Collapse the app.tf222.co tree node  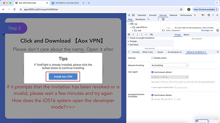[x=131, y=27]
